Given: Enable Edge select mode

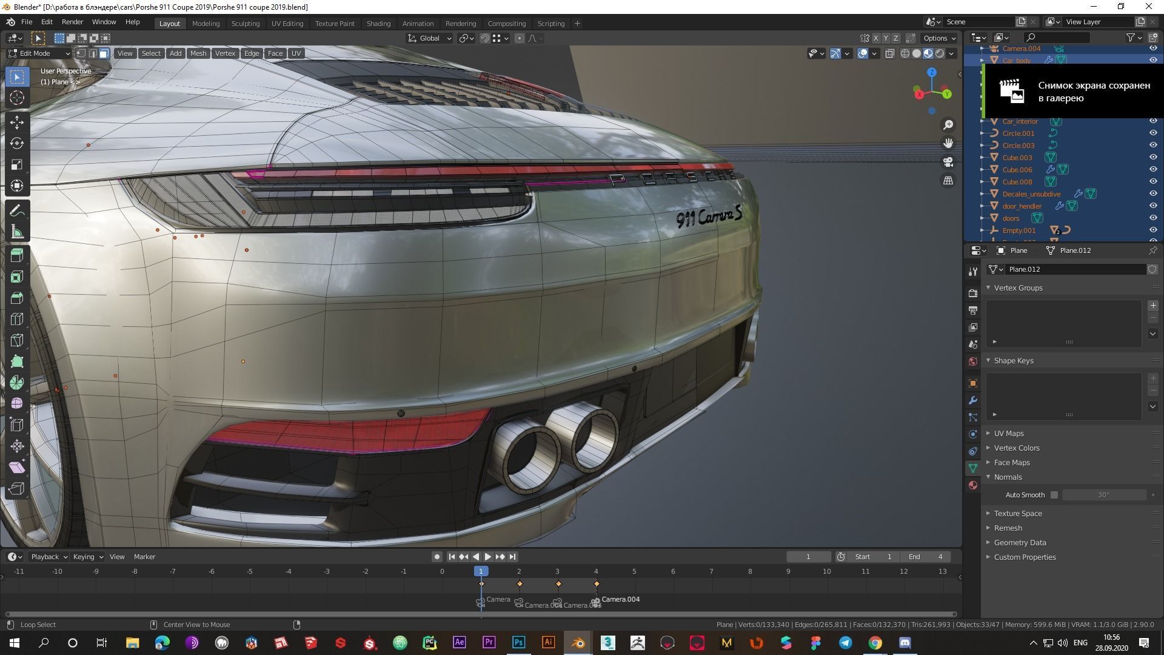Looking at the screenshot, I should click(93, 53).
